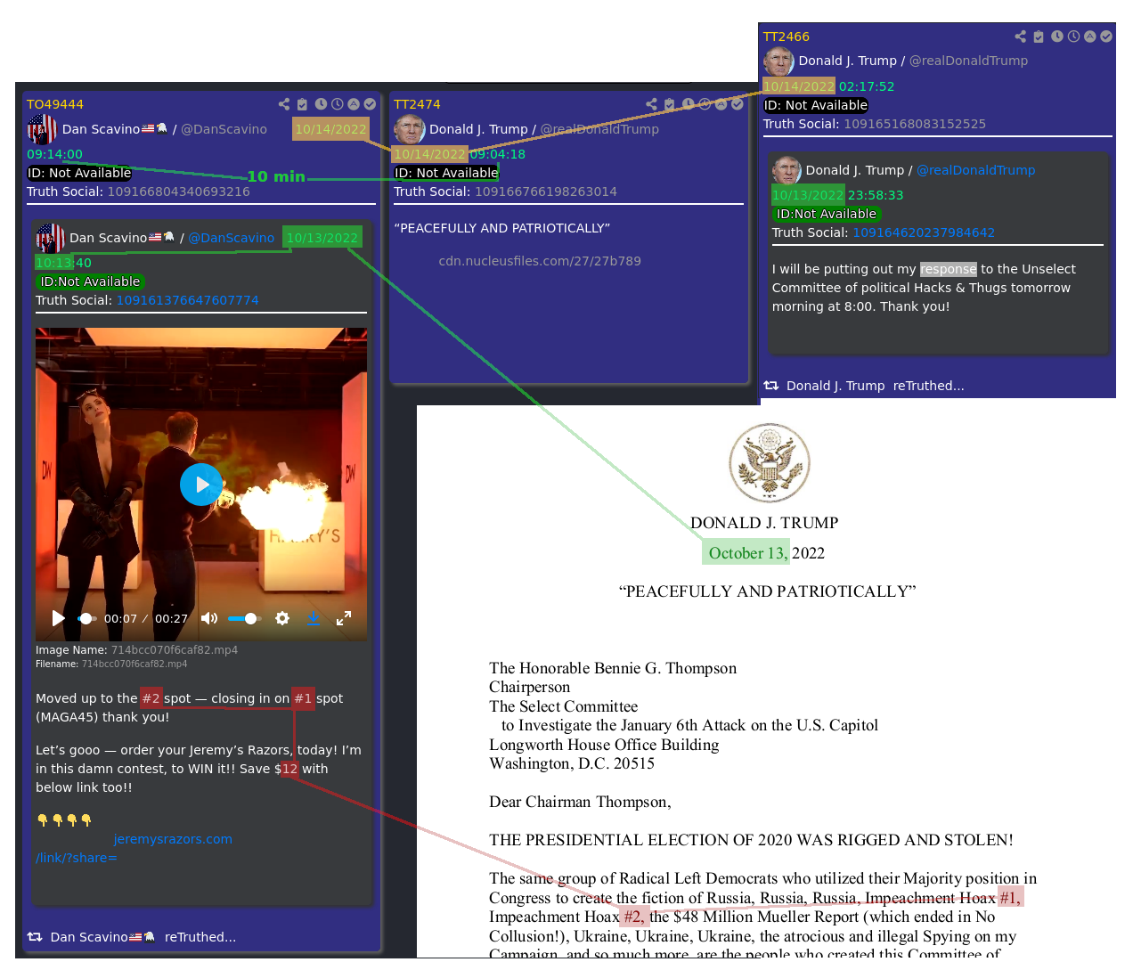
Task: Click Dan Scavino's avatar on card TO49444 header
Action: tap(42, 129)
